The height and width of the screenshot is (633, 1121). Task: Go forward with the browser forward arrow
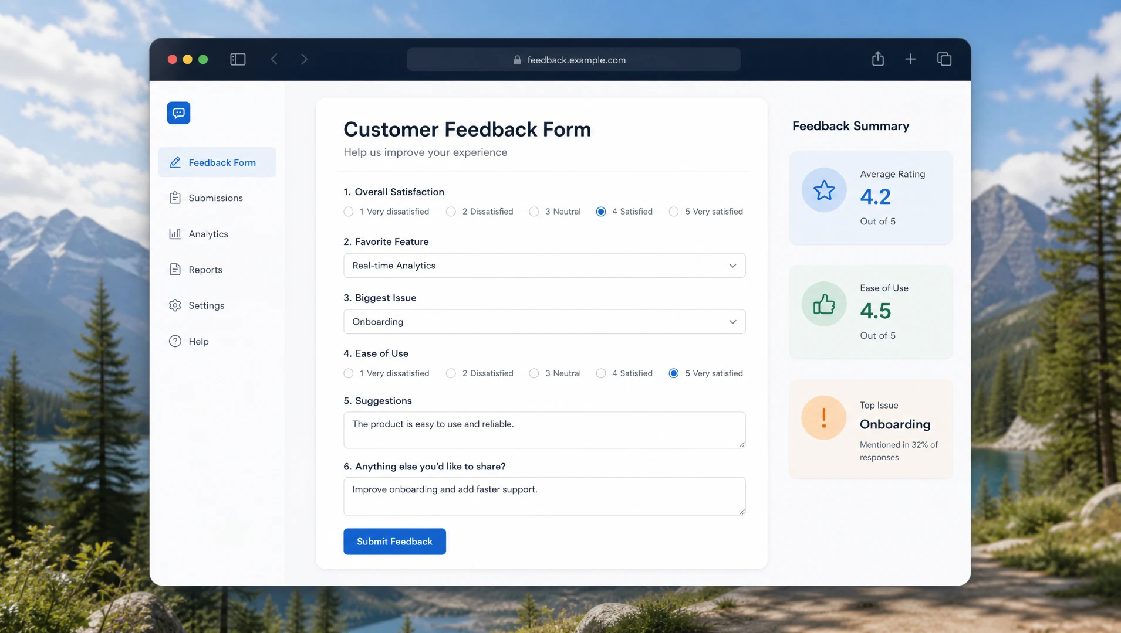[x=304, y=59]
